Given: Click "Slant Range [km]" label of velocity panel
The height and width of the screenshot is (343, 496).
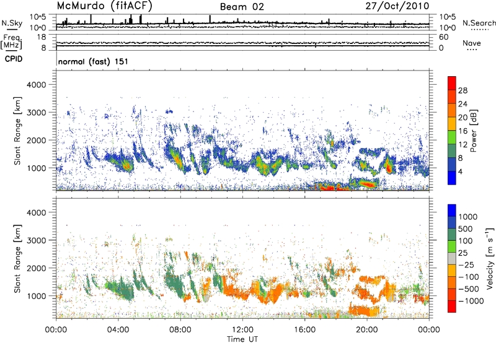Looking at the screenshot, I should point(17,258).
